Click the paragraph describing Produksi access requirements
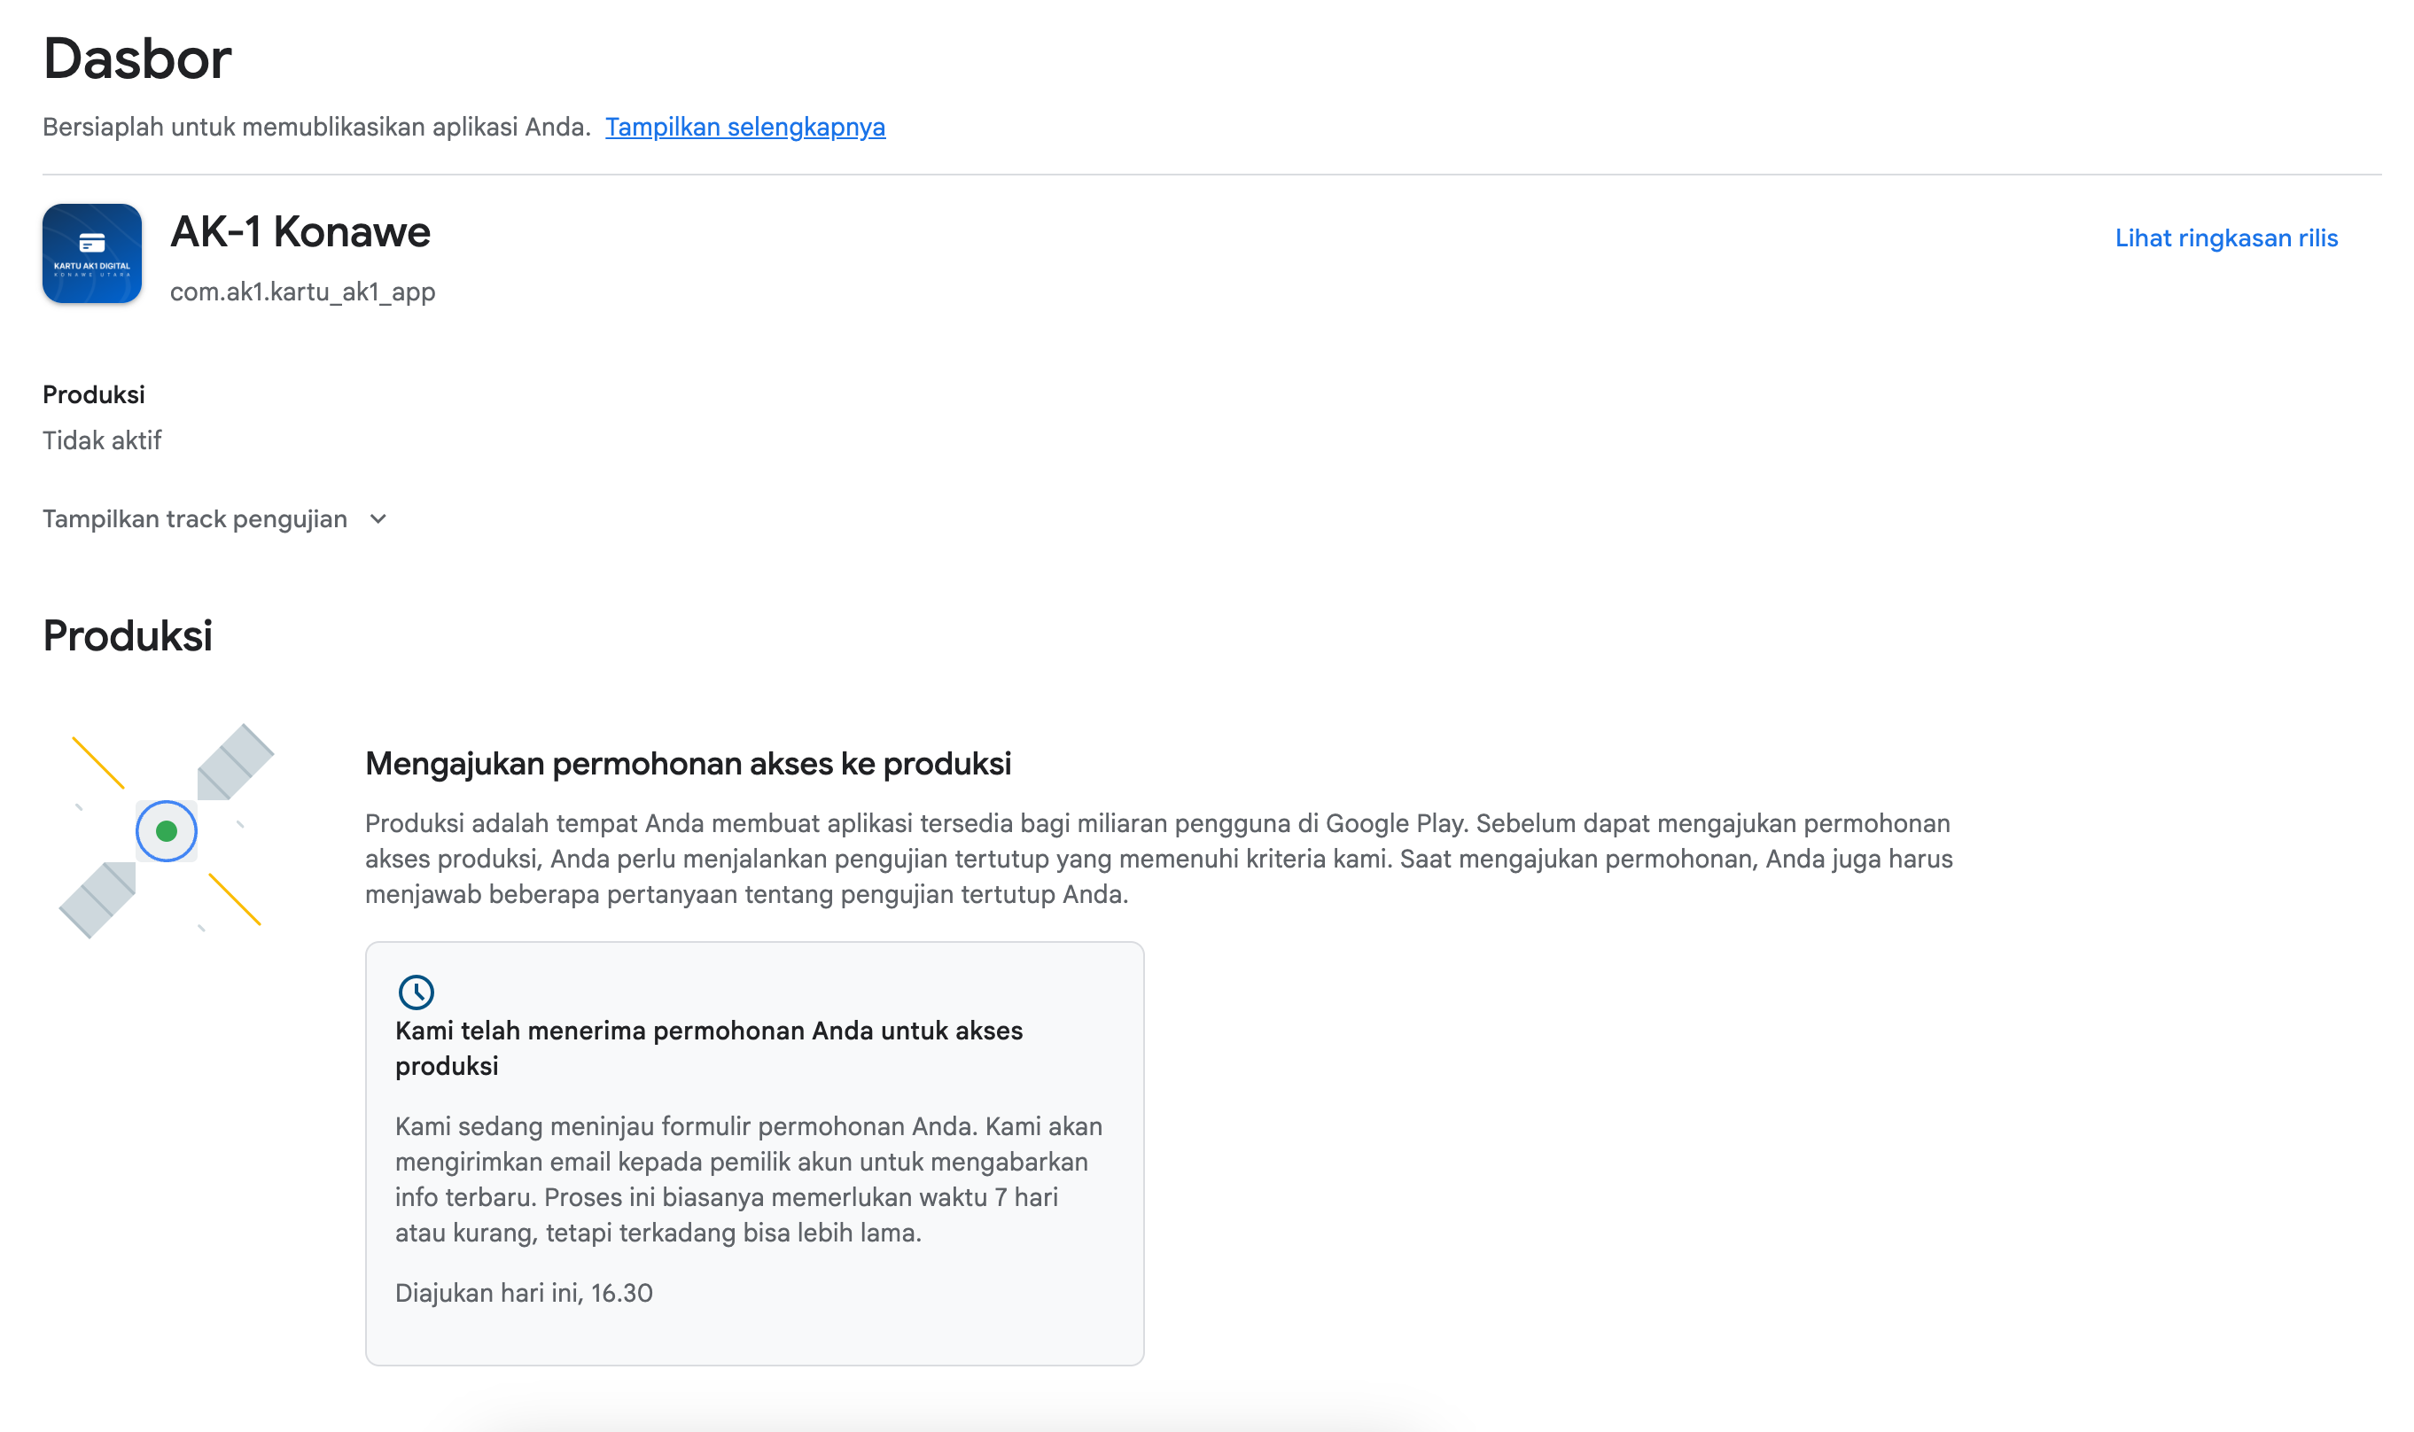The height and width of the screenshot is (1432, 2414). click(x=1159, y=859)
